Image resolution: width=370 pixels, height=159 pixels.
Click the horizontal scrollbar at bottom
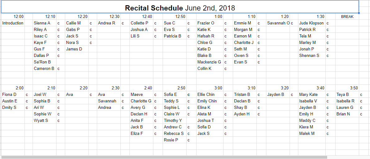point(164,157)
